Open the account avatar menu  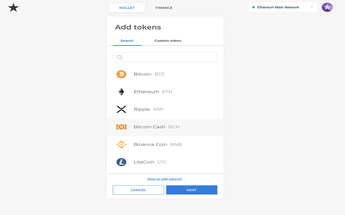[x=327, y=7]
